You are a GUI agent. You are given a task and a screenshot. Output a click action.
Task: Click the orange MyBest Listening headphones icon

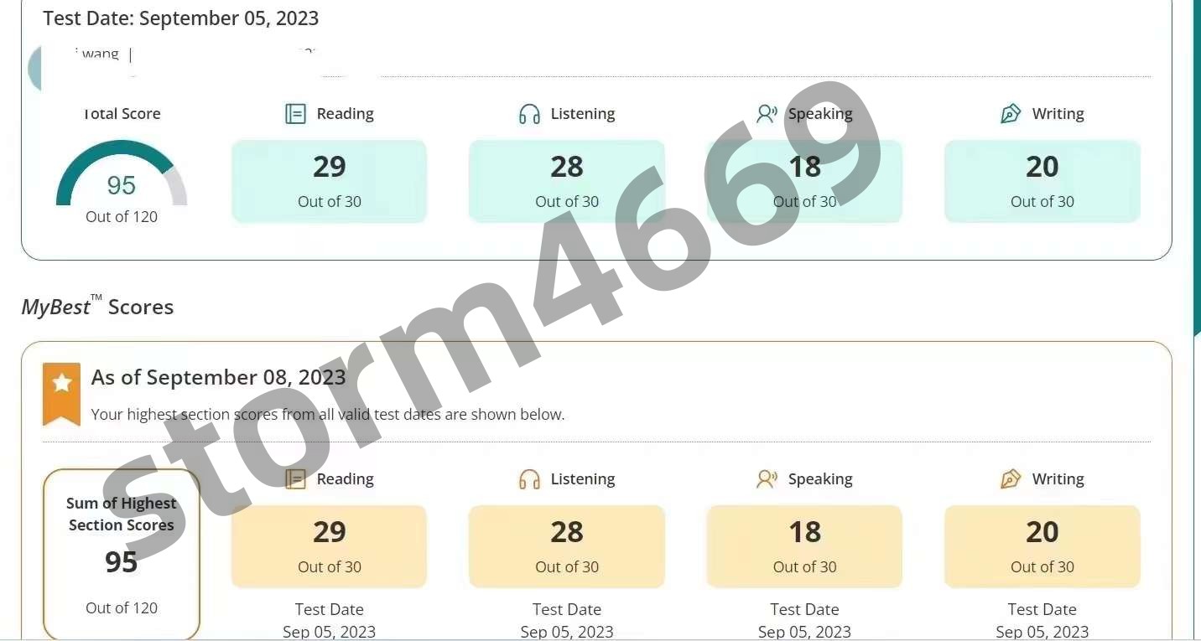529,479
